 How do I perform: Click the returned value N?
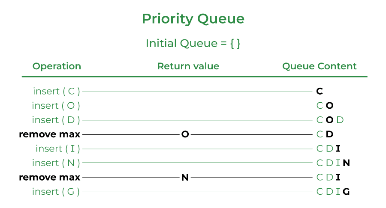(185, 177)
